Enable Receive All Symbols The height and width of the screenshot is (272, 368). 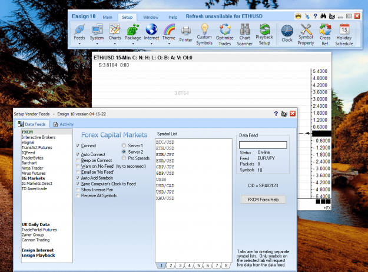point(78,195)
